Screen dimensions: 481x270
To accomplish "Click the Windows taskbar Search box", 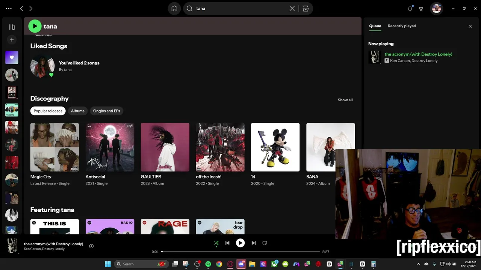I will tap(141, 264).
